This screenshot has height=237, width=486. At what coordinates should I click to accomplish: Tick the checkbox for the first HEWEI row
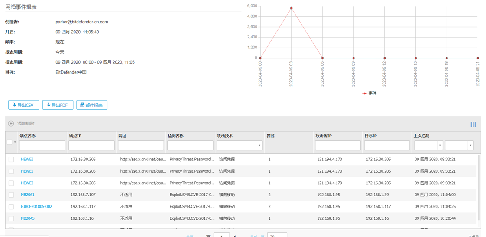click(x=11, y=159)
